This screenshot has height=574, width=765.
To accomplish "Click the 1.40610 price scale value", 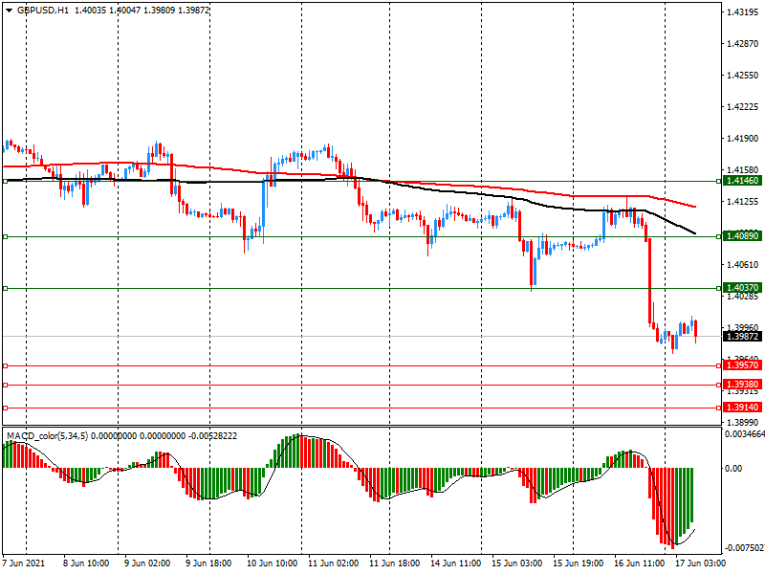I will (x=743, y=265).
